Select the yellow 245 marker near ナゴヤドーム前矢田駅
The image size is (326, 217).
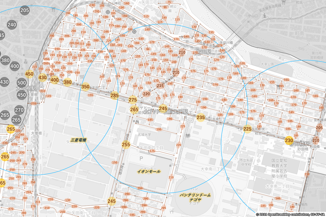[x=163, y=108]
